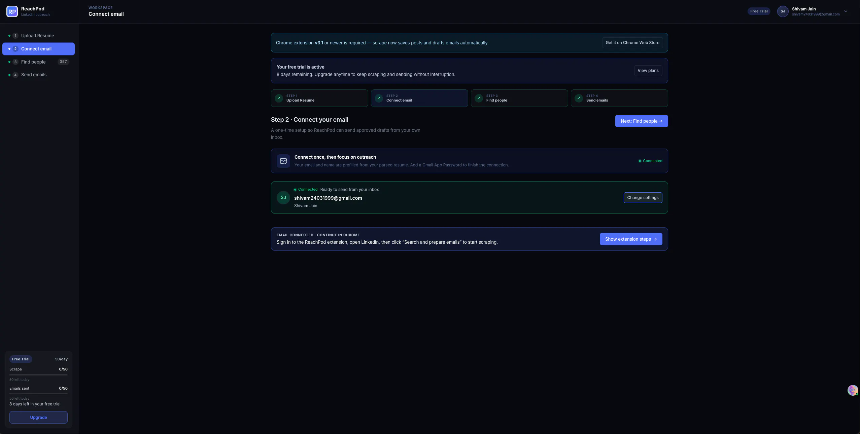Select the Step 3 Find people card
Image resolution: width=860 pixels, height=434 pixels.
tap(519, 98)
